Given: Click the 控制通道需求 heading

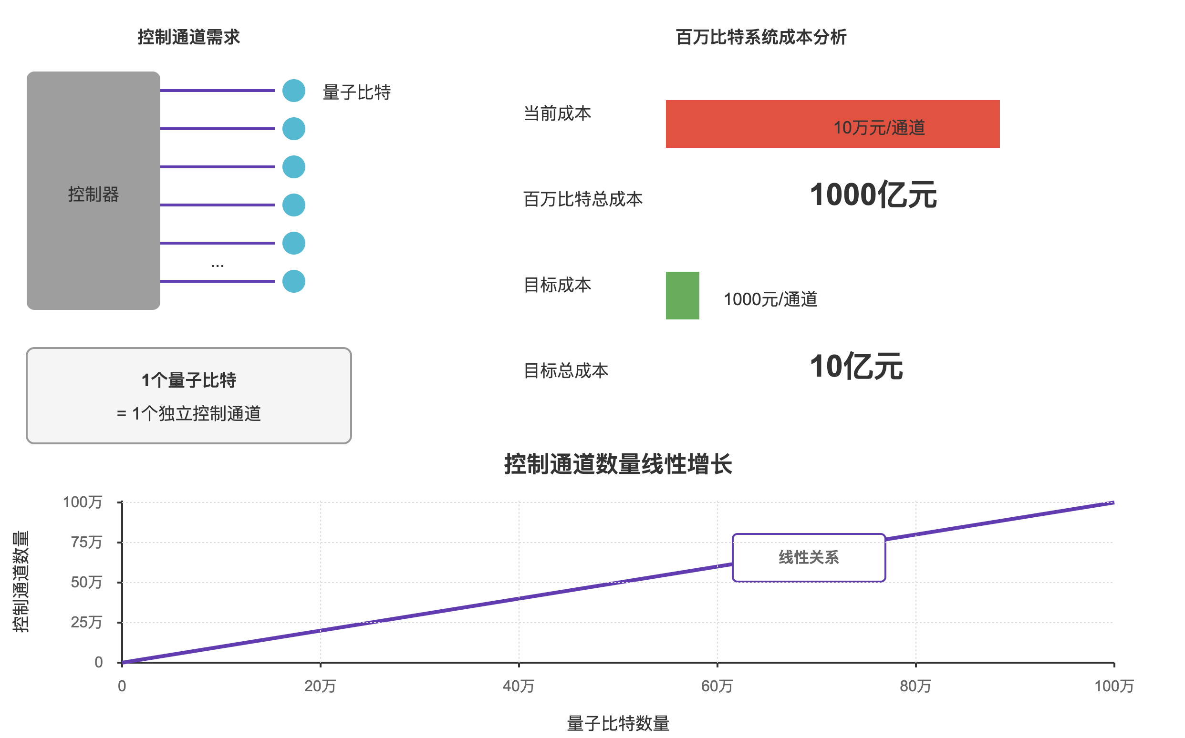Looking at the screenshot, I should (188, 37).
